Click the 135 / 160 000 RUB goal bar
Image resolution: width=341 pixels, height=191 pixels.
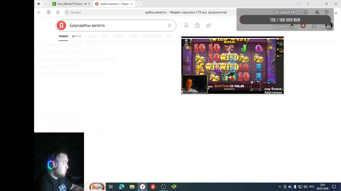click(x=285, y=20)
